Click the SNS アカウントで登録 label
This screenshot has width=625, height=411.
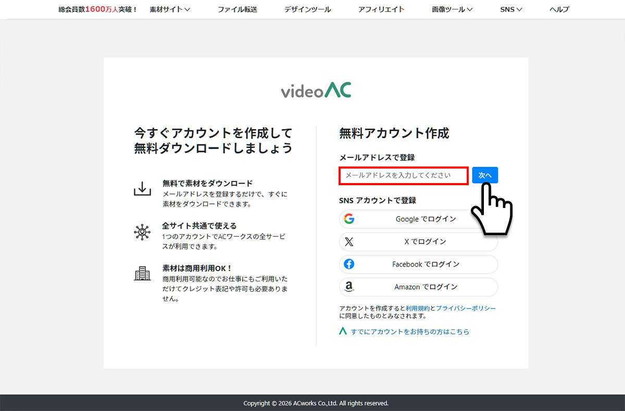coord(378,200)
